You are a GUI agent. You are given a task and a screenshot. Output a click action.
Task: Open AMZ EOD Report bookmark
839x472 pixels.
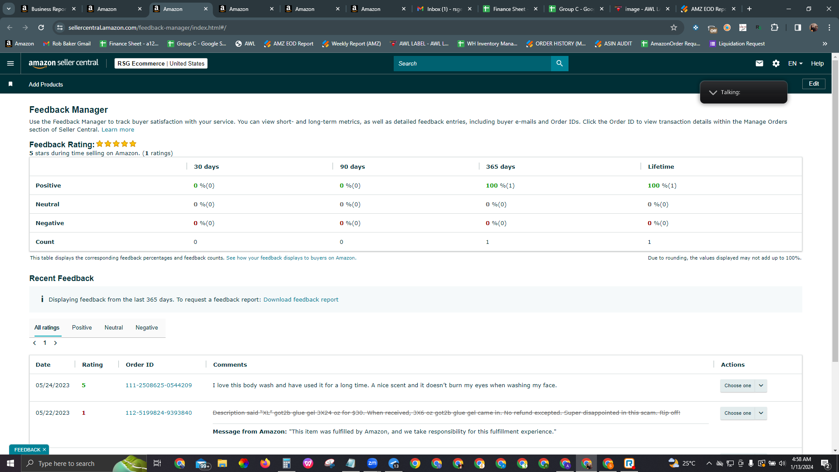point(288,44)
